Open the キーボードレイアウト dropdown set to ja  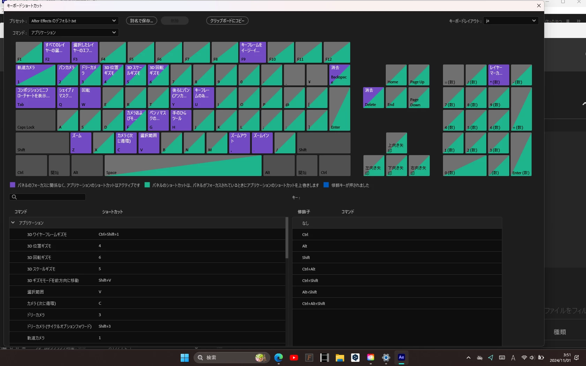point(511,21)
